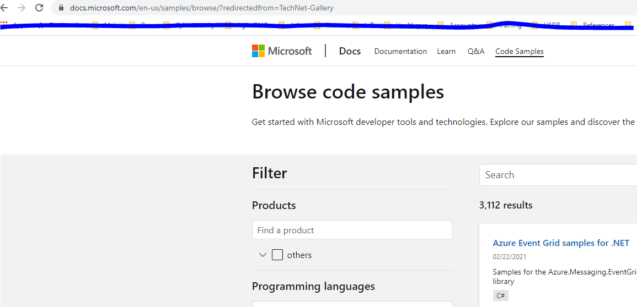Go to the Learn section
This screenshot has width=637, height=307.
pos(446,51)
